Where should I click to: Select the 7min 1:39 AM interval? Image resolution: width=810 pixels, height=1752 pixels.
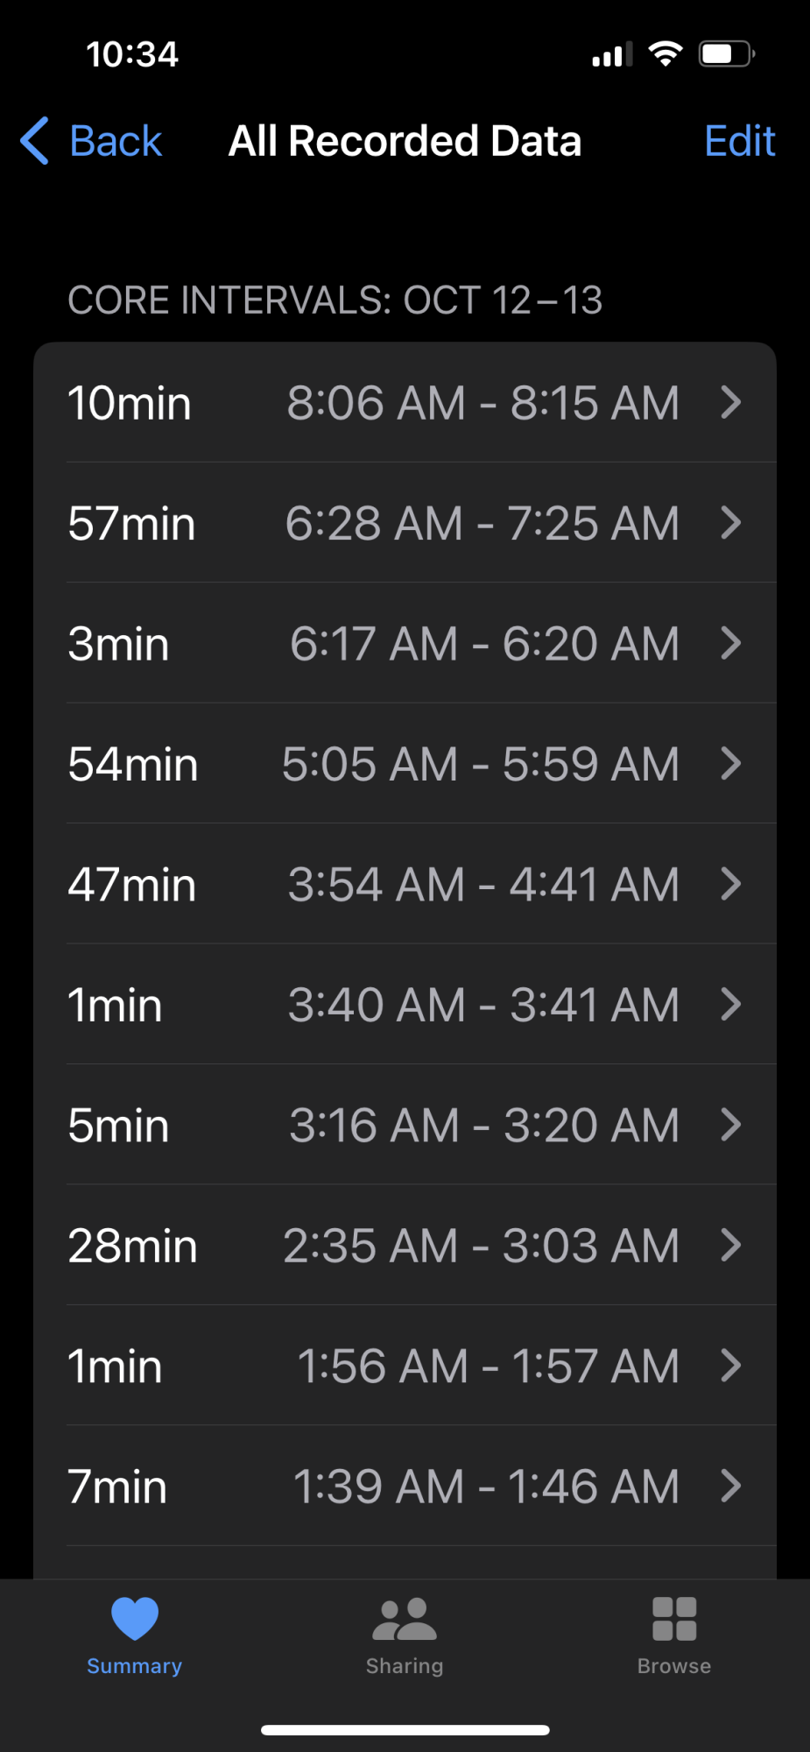click(405, 1486)
